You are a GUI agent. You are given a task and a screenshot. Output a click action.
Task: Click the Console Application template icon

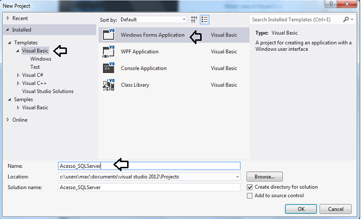109,68
